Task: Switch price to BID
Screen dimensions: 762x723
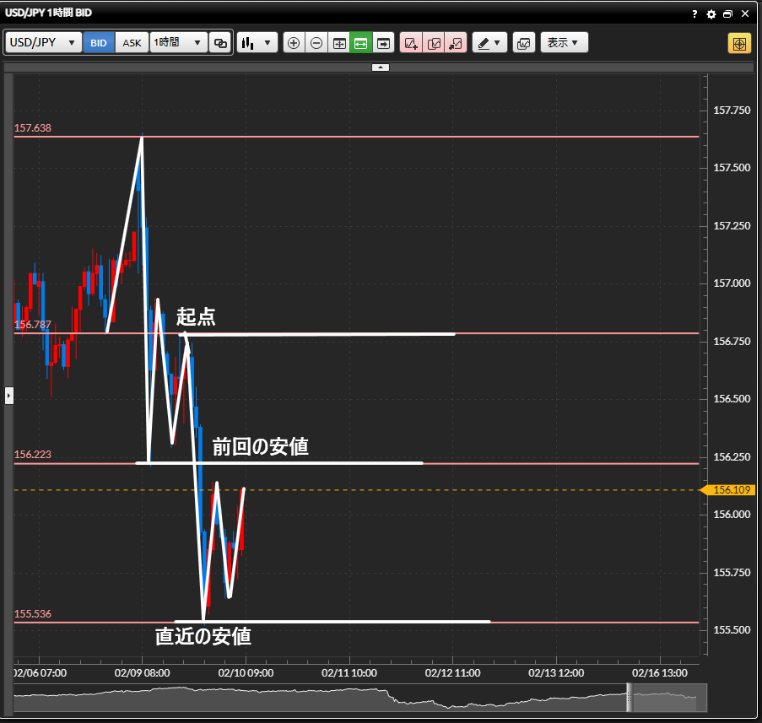Action: 99,43
